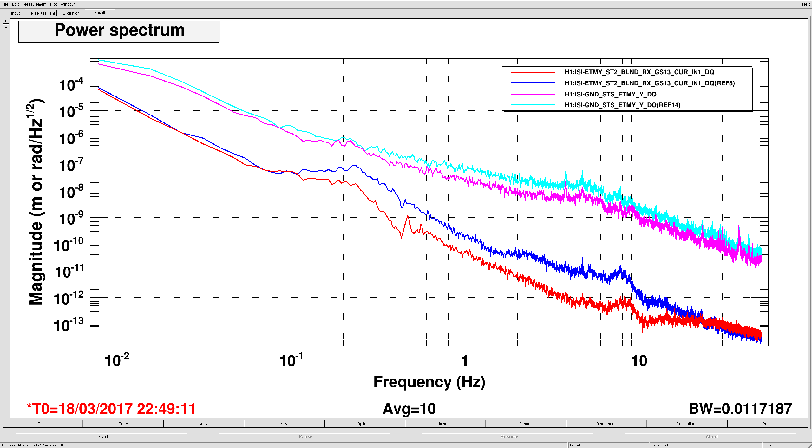
Task: Click the Zoom button below plot
Action: point(123,424)
